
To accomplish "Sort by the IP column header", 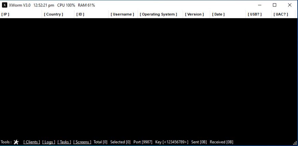I will [21, 14].
